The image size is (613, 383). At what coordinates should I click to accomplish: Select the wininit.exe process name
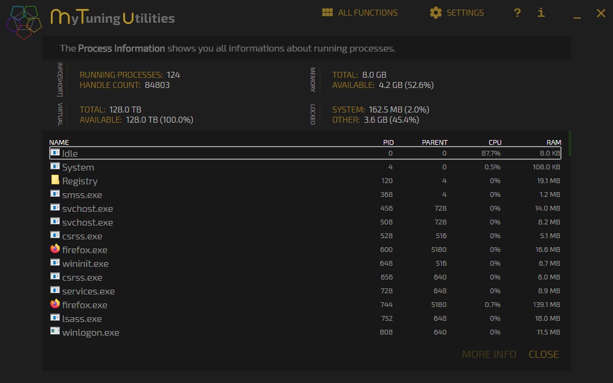85,263
